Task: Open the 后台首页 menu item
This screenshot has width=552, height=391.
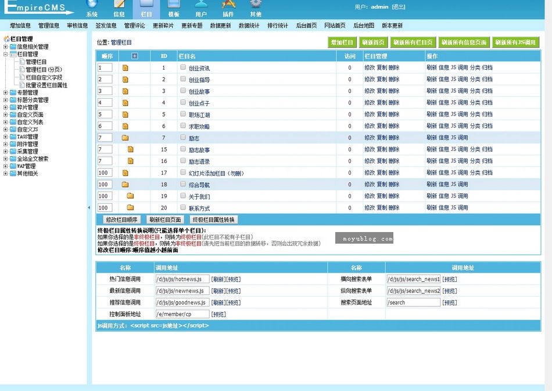Action: click(x=306, y=26)
